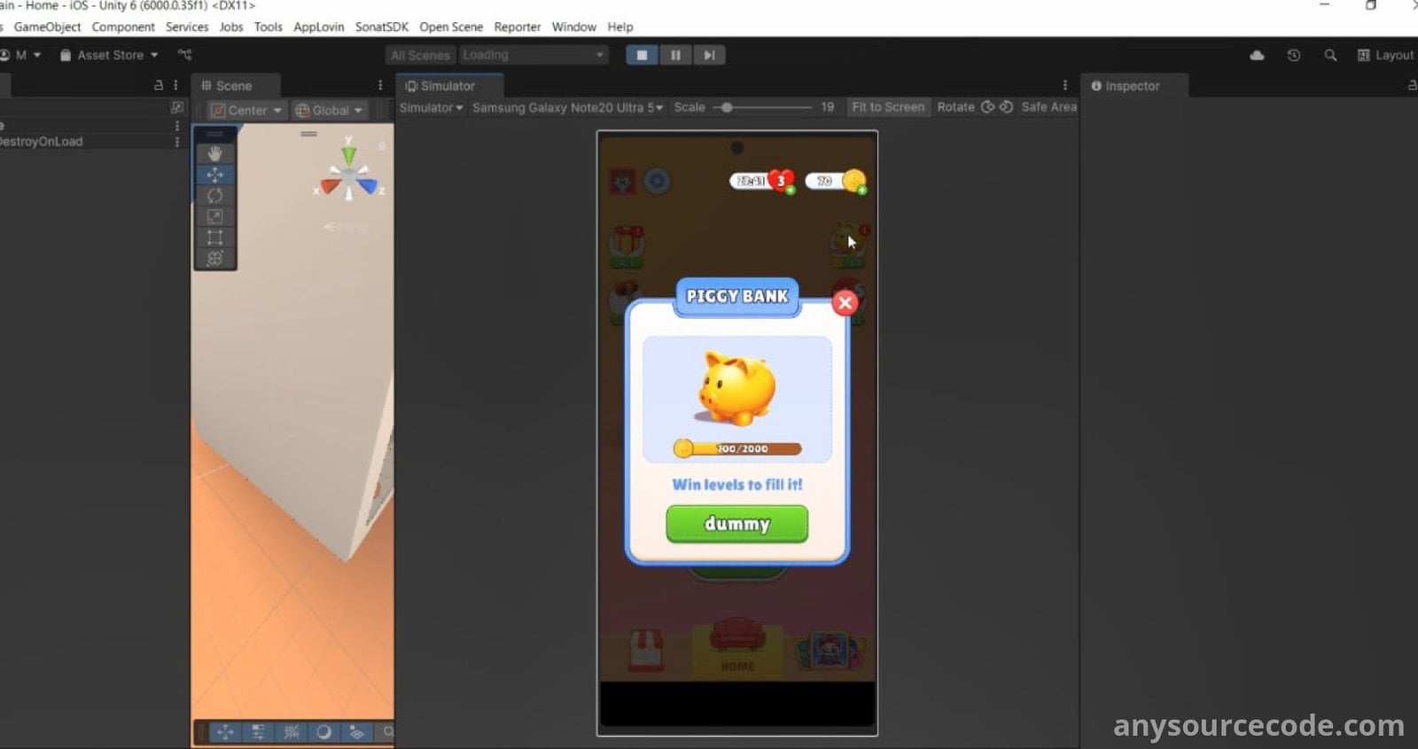This screenshot has height=749, width=1418.
Task: Expand the Center pivot mode dropdown
Action: point(247,111)
